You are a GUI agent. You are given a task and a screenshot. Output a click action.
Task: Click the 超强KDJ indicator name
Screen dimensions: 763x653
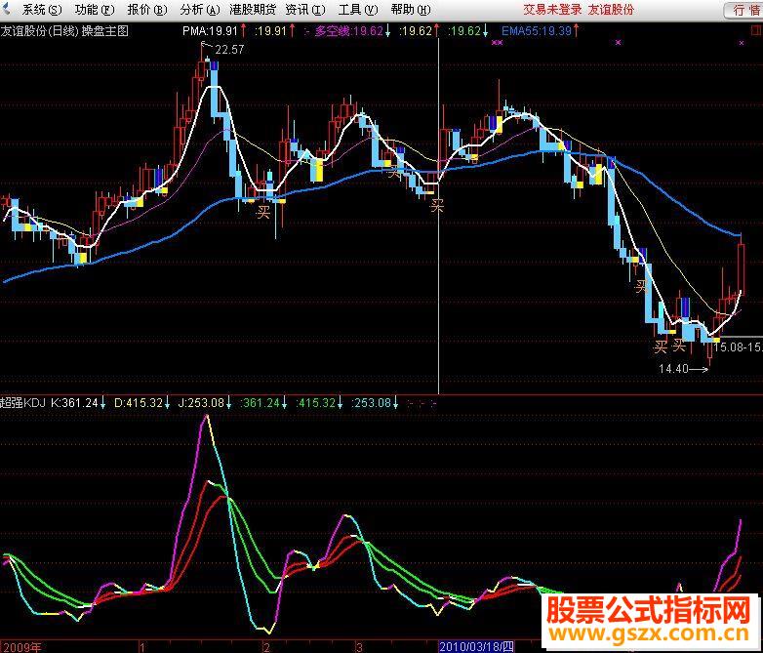tap(22, 403)
